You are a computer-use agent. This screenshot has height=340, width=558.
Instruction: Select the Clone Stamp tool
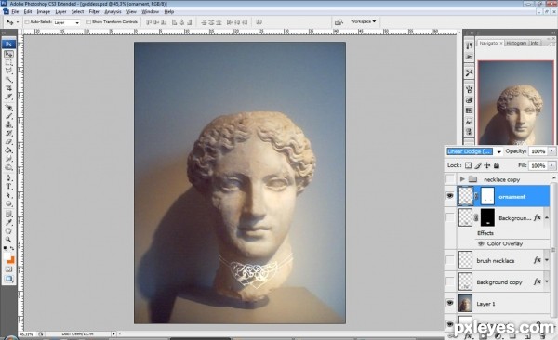(x=8, y=124)
